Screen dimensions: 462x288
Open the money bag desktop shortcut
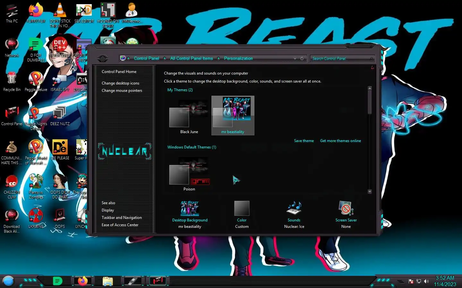pyautogui.click(x=12, y=153)
